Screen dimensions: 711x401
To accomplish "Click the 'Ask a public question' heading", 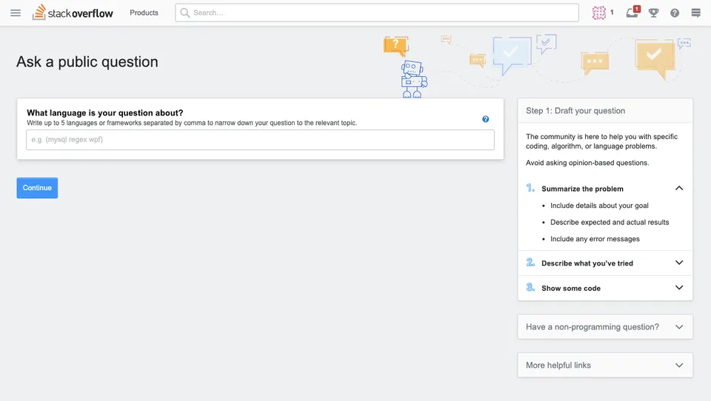I will (x=87, y=61).
